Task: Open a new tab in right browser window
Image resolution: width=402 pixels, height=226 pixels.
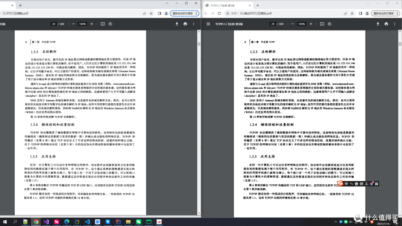Action: [258, 5]
